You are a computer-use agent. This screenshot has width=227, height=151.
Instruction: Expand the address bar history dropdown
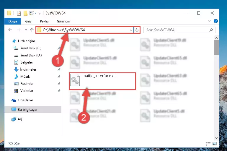(x=131, y=30)
